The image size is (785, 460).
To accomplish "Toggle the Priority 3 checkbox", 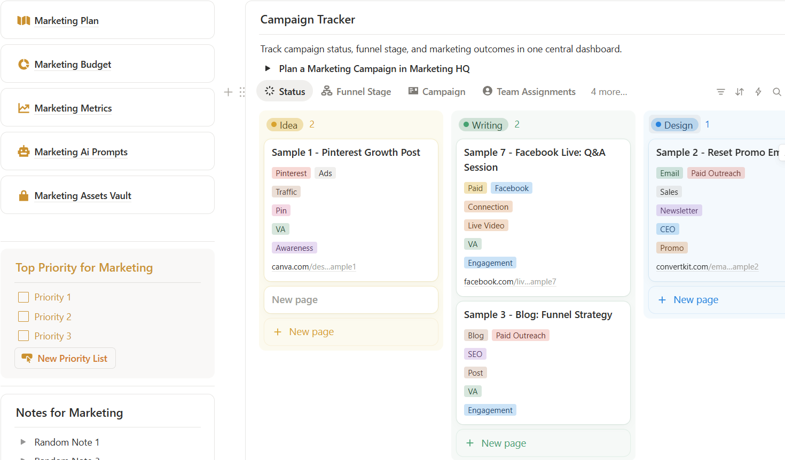I will [23, 336].
